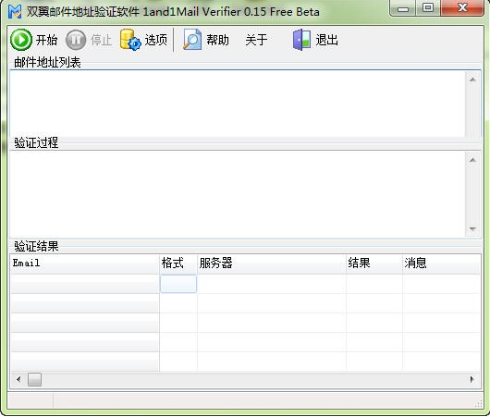This screenshot has width=490, height=417.
Task: Click inside the email address list box
Action: pyautogui.click(x=238, y=104)
